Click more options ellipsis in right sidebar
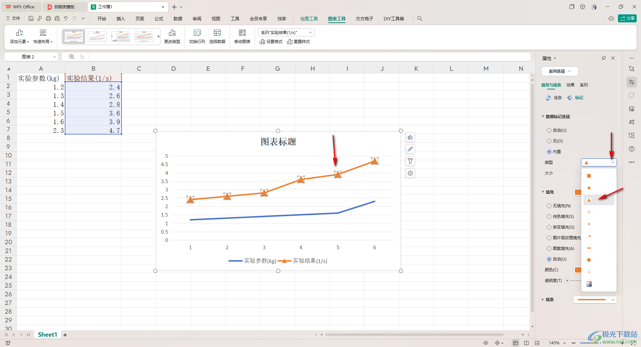 632,162
